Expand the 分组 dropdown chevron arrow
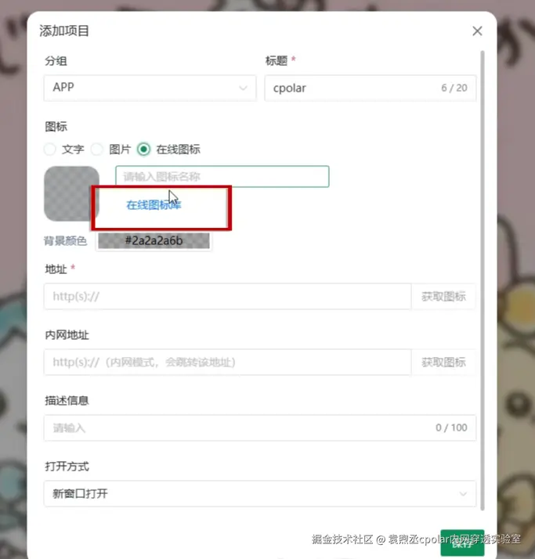Screen dimensions: 535x559 [244, 88]
